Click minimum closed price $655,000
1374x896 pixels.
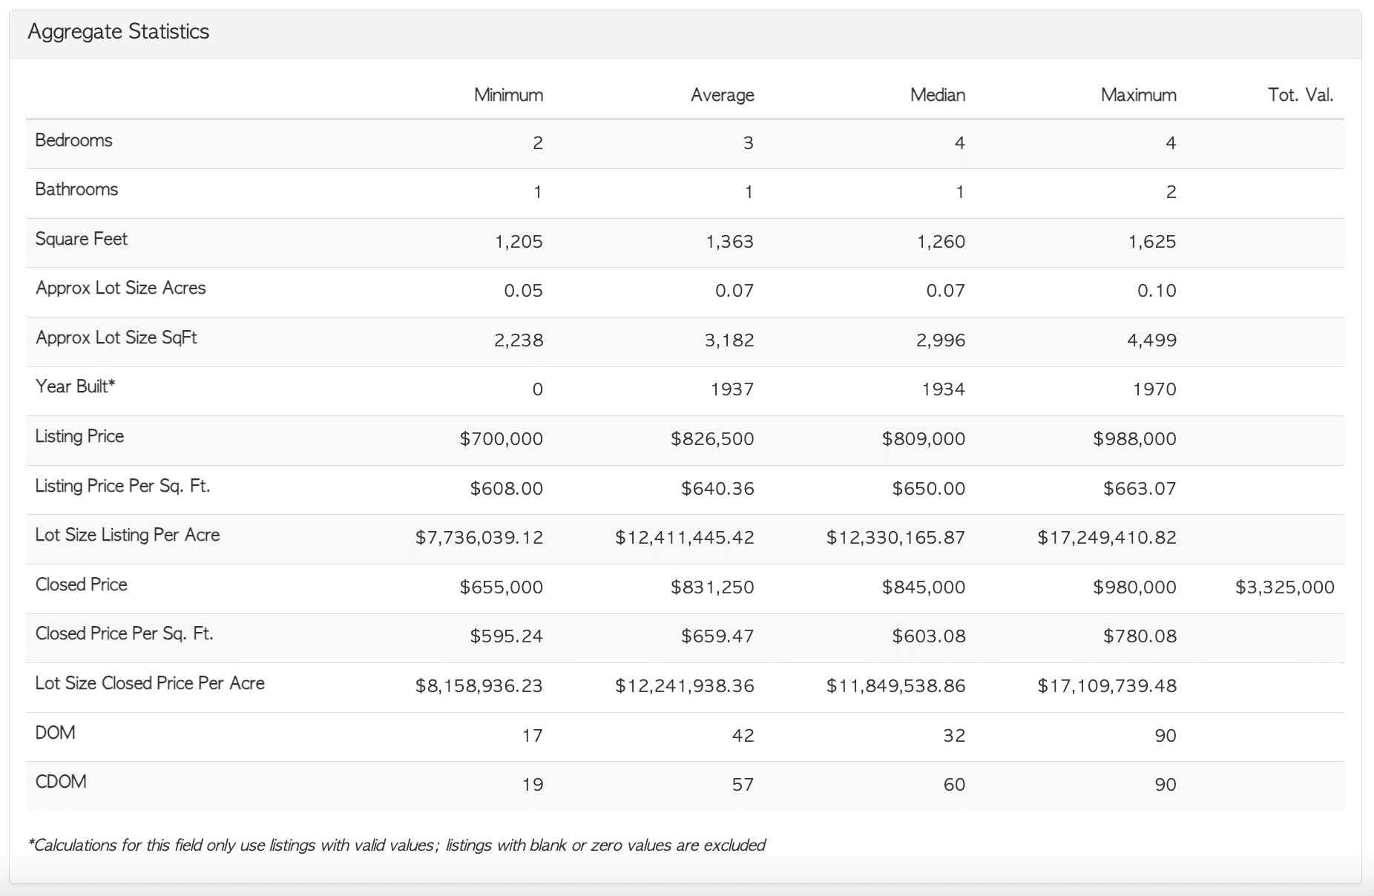pyautogui.click(x=502, y=587)
